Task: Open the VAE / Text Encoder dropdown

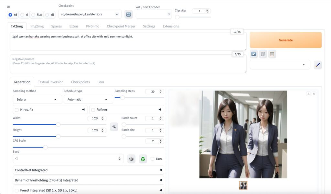Action: click(154, 14)
